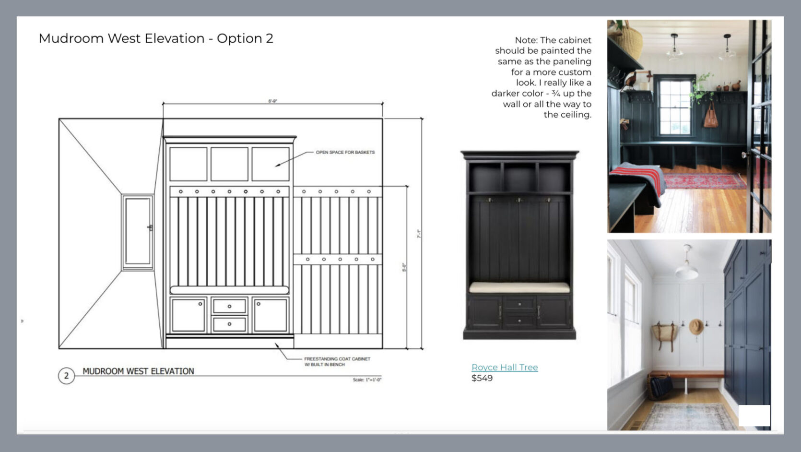This screenshot has width=801, height=452.
Task: Click the door in the elevation drawing
Action: (x=138, y=232)
